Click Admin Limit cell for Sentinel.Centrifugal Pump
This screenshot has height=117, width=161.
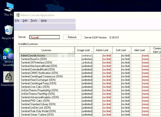pos(103,83)
